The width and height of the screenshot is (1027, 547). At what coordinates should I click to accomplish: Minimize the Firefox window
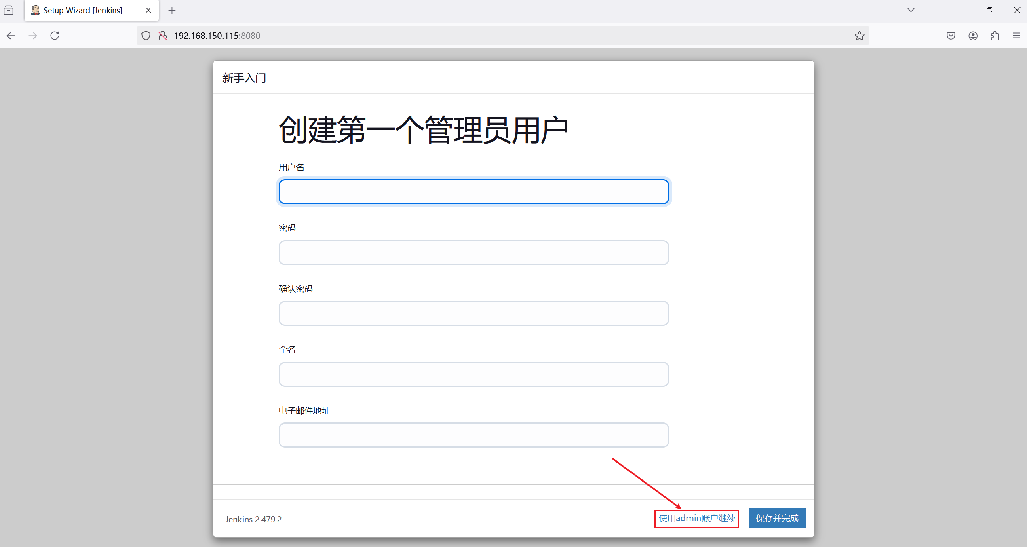point(962,10)
